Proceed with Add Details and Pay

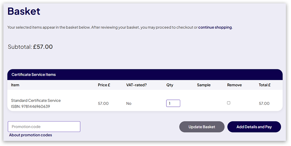254,127
